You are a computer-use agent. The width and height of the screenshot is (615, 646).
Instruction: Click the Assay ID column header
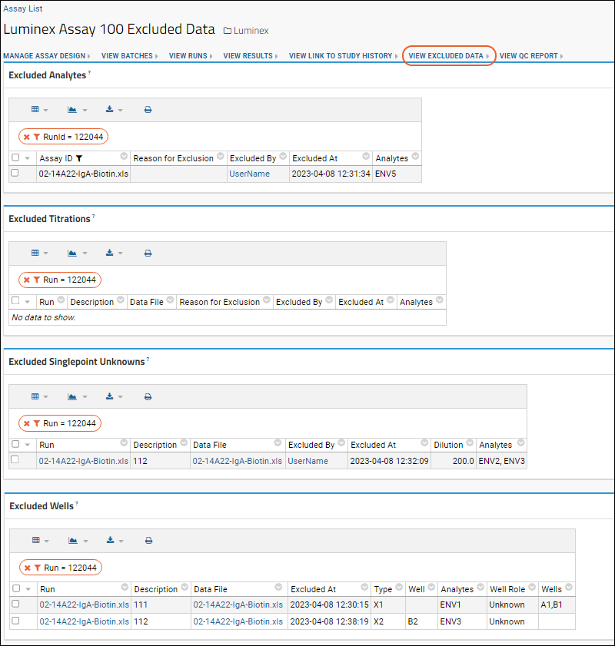pos(56,158)
